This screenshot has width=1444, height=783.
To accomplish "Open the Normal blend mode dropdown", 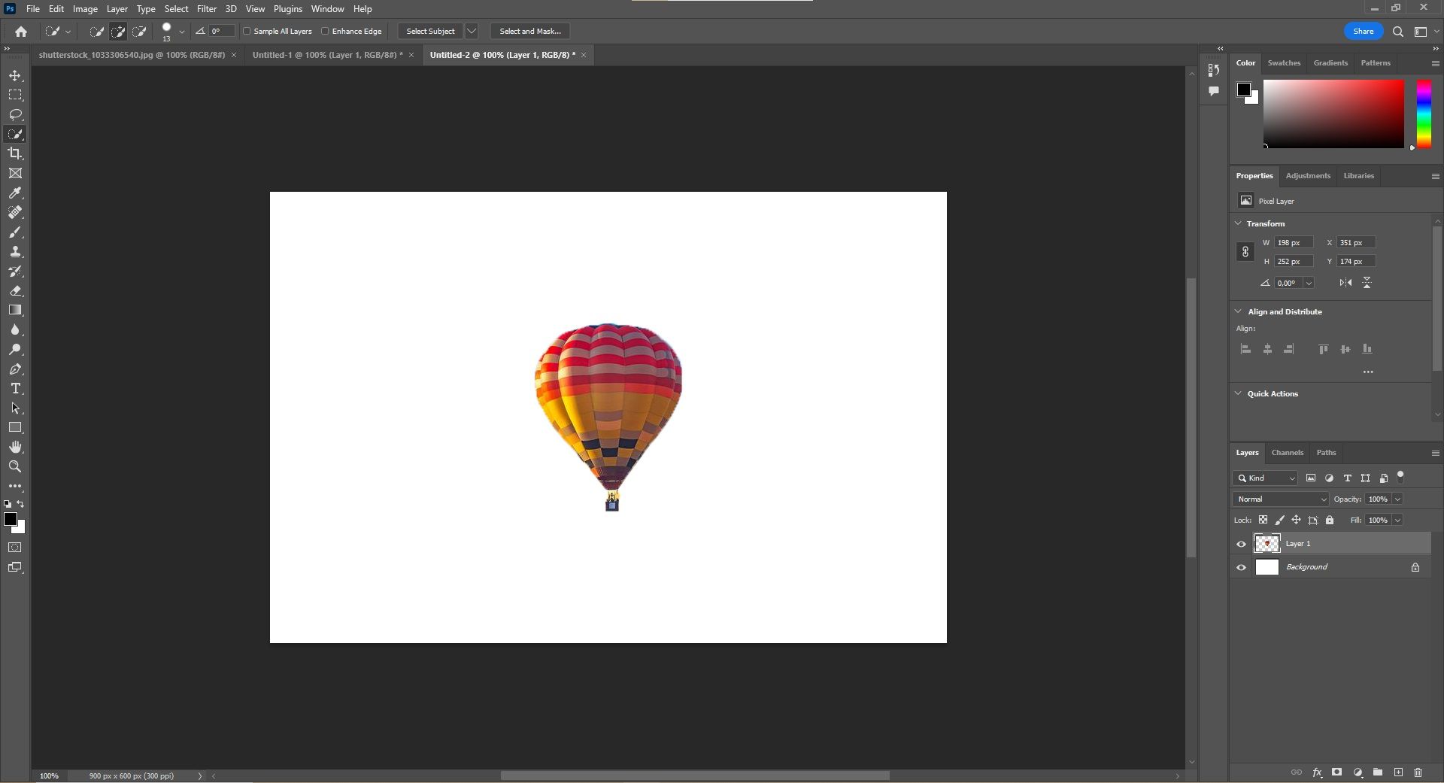I will click(x=1282, y=499).
